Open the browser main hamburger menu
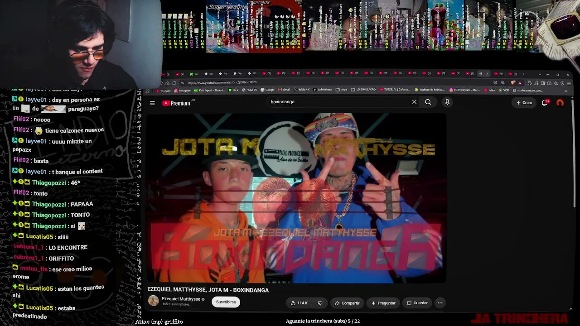This screenshot has height=326, width=580. click(569, 83)
